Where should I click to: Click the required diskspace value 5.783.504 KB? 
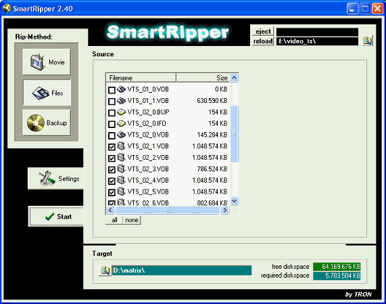[x=337, y=276]
